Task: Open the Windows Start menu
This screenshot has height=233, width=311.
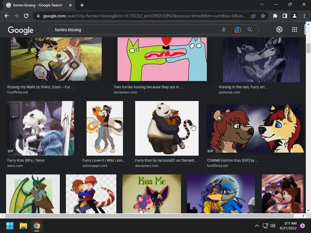Action: point(10,226)
